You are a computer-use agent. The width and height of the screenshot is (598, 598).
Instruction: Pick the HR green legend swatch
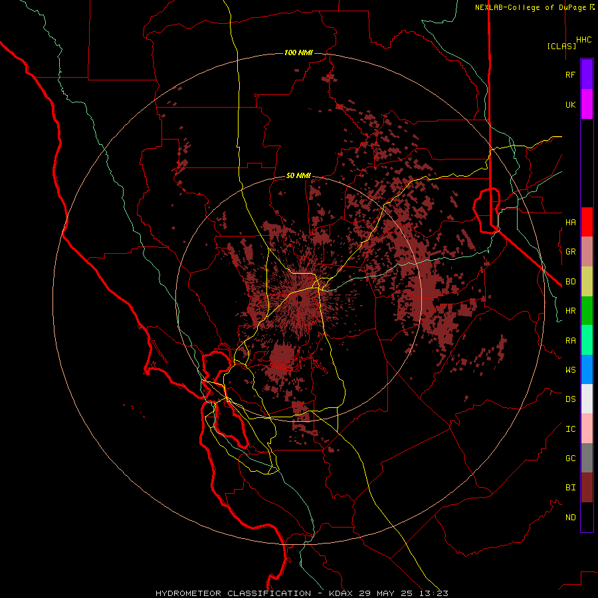coord(587,311)
